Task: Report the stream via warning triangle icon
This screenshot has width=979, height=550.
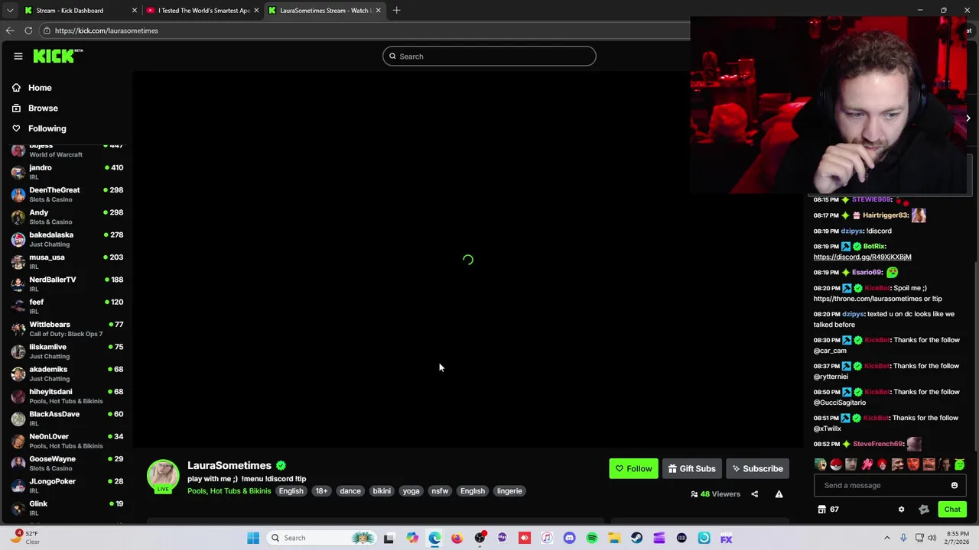Action: point(779,494)
